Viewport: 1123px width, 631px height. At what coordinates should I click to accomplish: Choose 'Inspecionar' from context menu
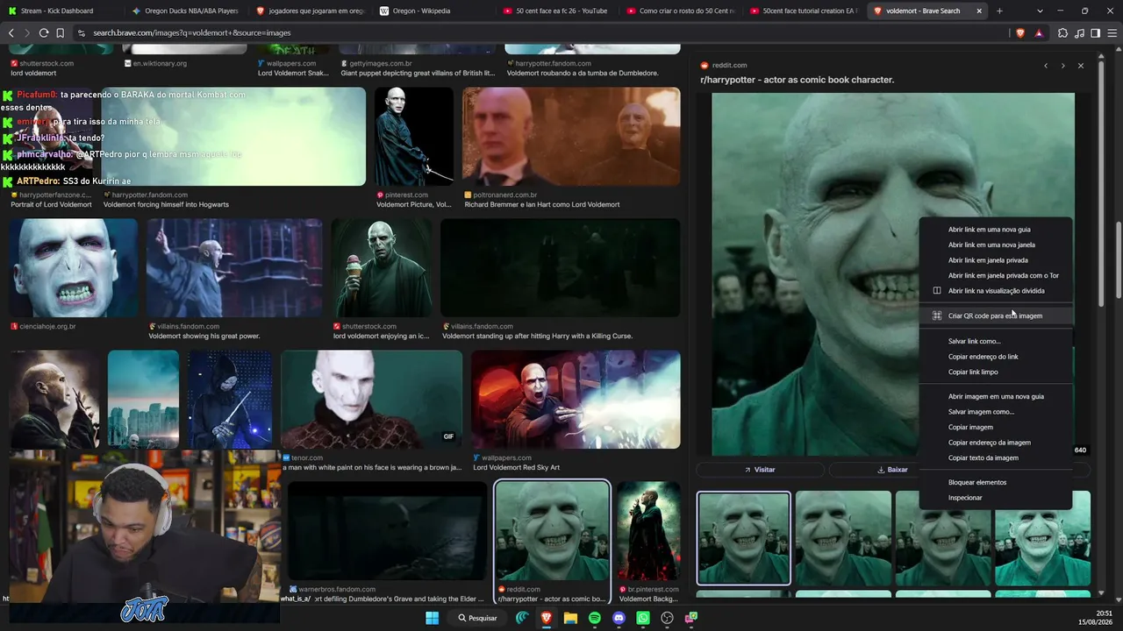click(996, 498)
